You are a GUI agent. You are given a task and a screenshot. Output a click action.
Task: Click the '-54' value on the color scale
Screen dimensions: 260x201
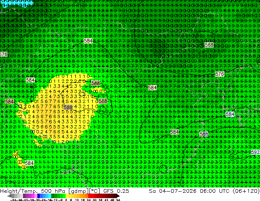pos(13,200)
